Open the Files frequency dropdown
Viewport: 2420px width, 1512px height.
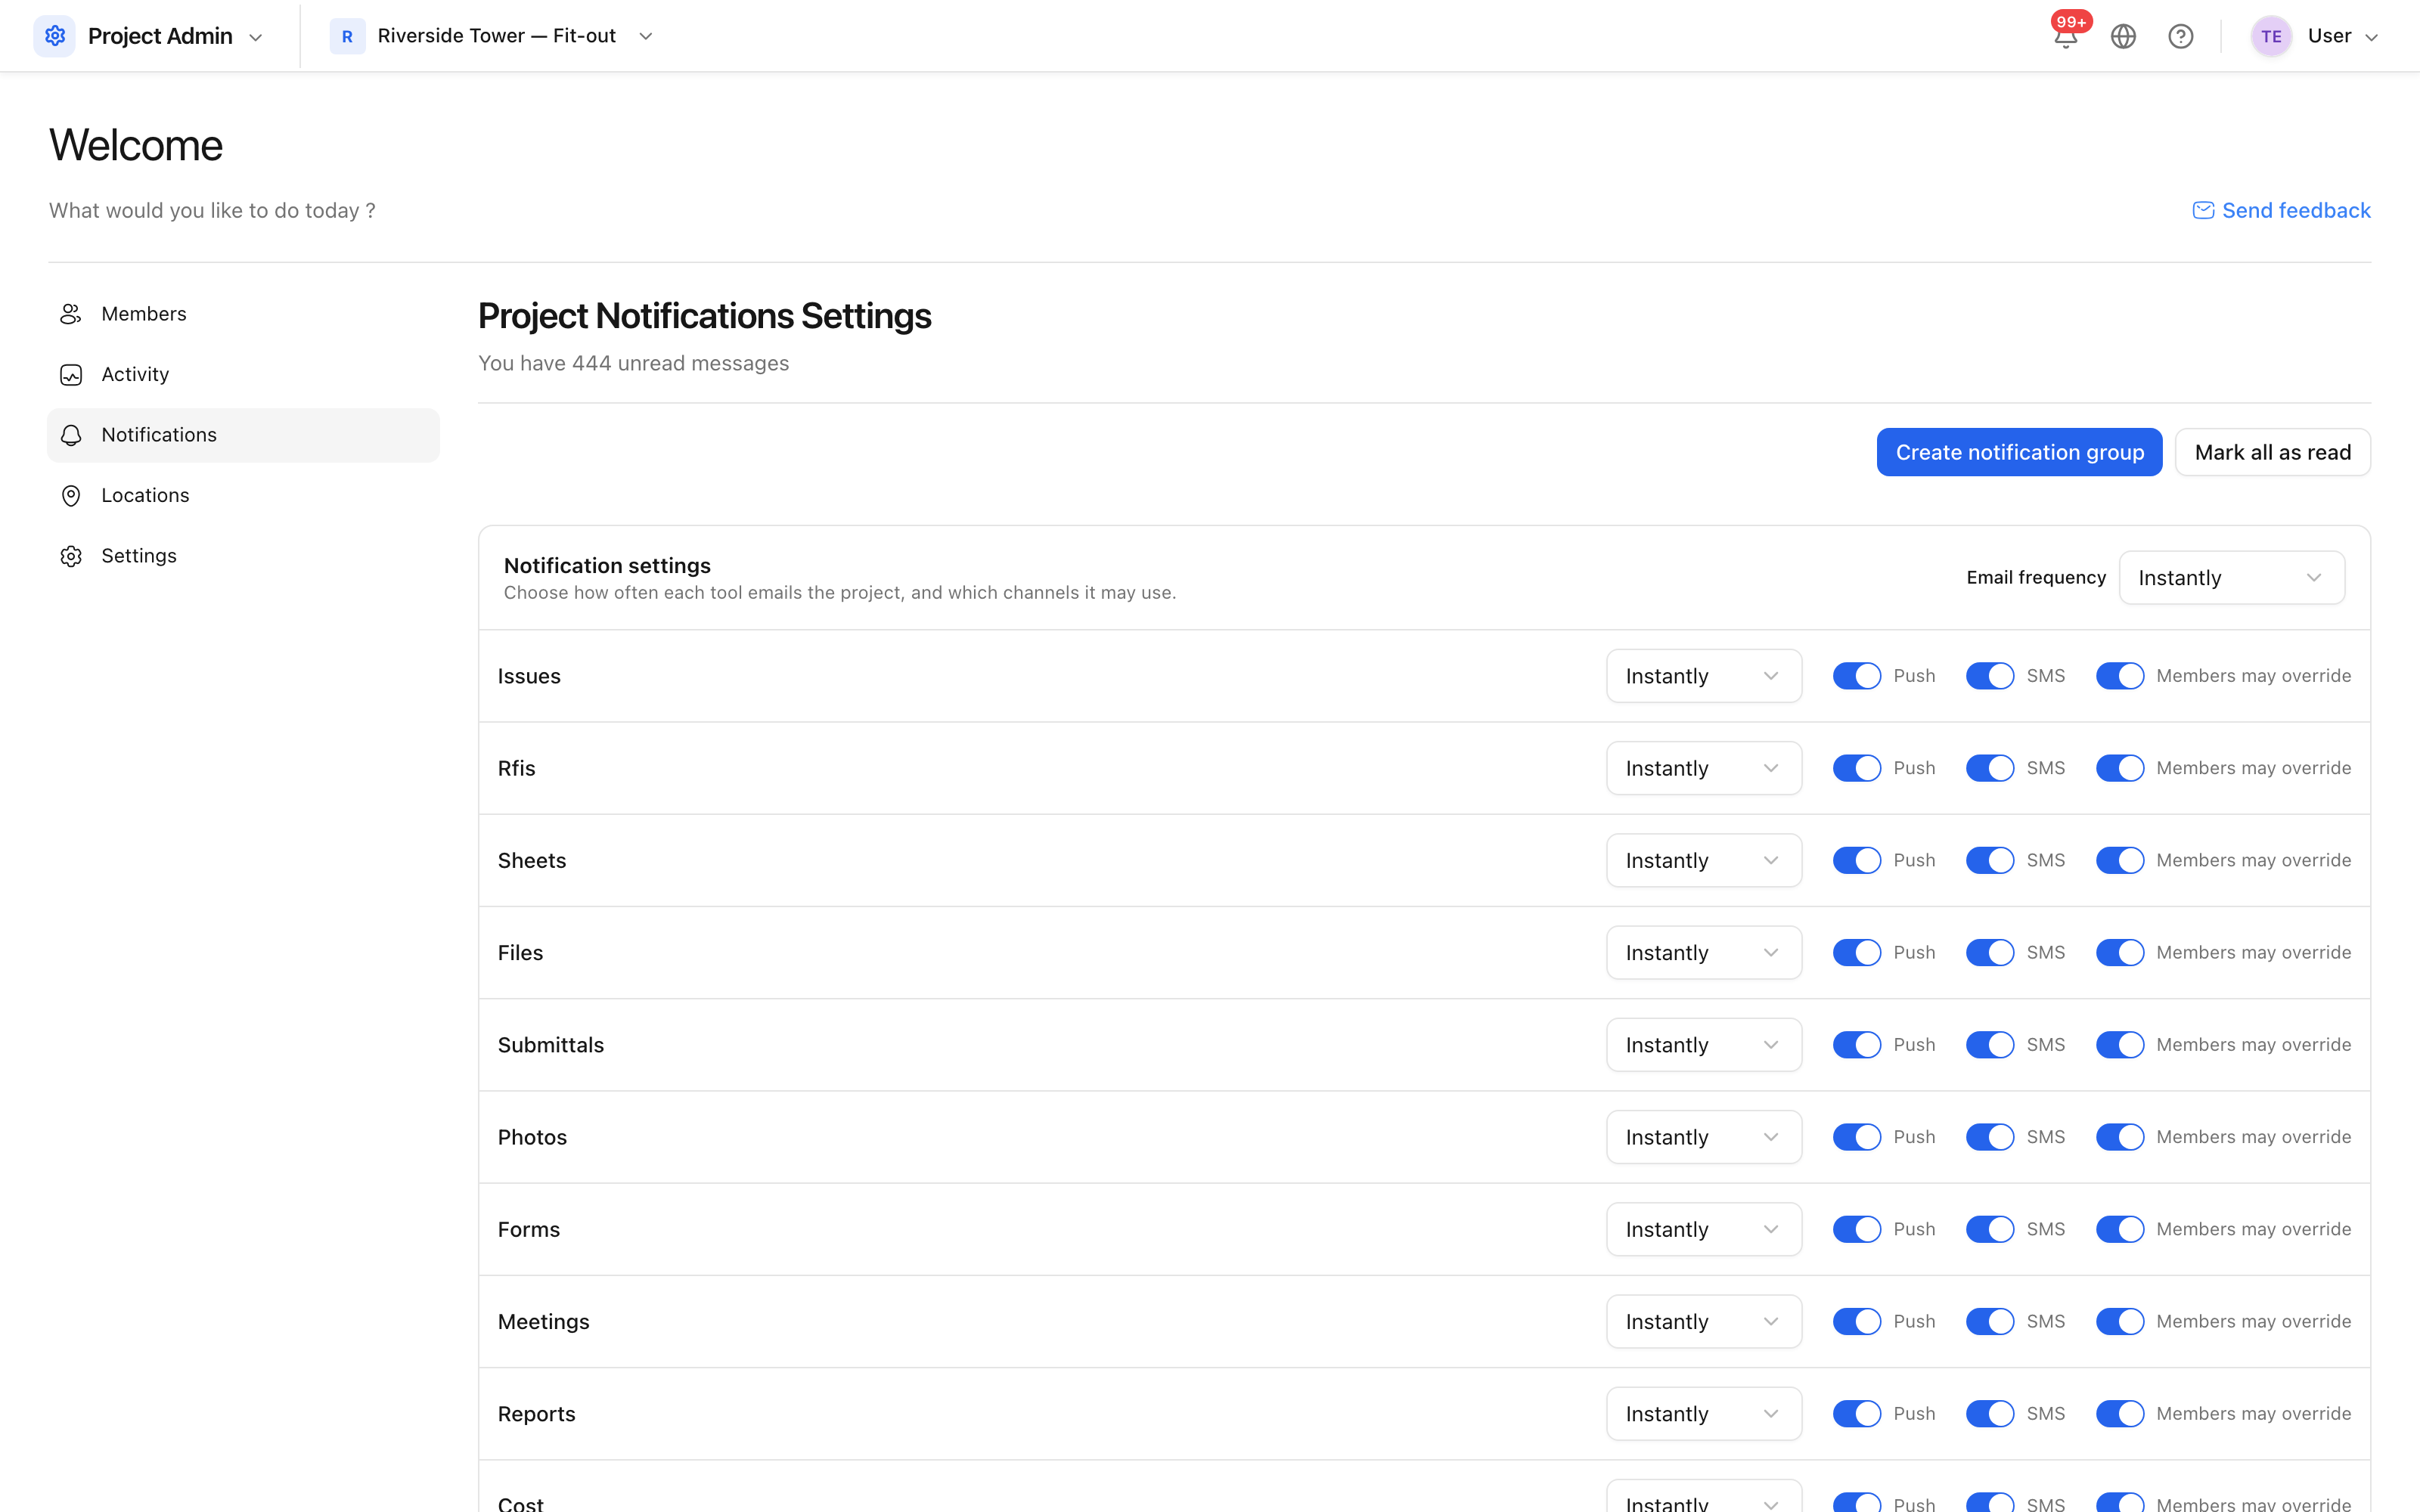[x=1704, y=952]
